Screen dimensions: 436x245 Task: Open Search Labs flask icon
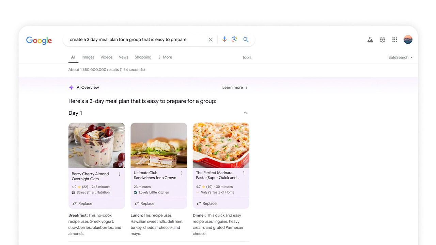coord(370,40)
